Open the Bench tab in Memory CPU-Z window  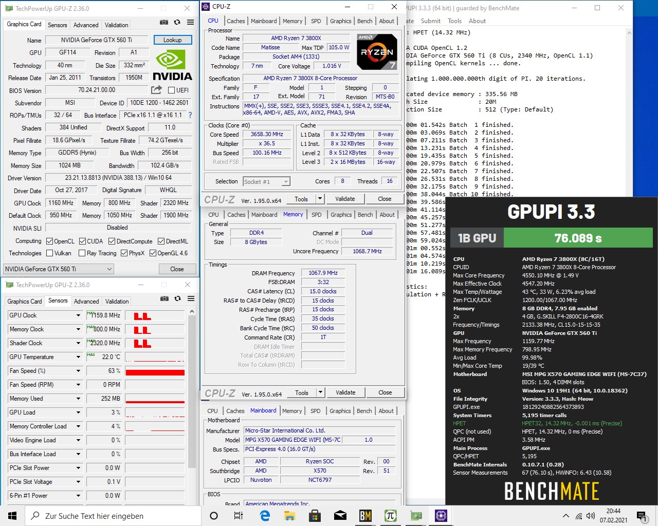click(365, 215)
